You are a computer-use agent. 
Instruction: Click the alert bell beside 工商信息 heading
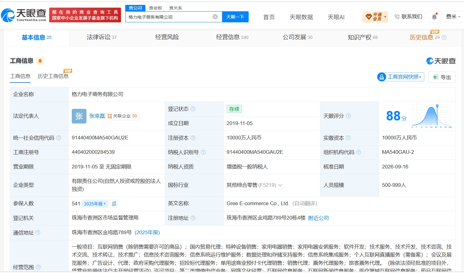click(40, 61)
